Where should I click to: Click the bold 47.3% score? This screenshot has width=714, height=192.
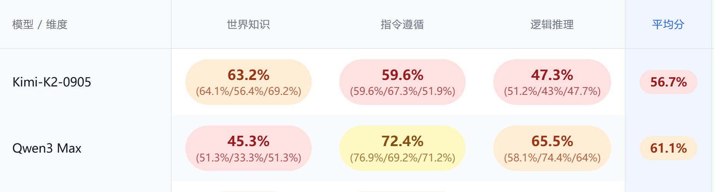pyautogui.click(x=552, y=75)
